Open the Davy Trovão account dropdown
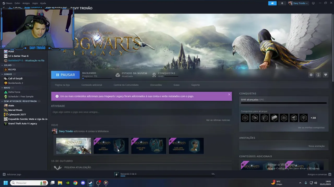Viewport: 334px width, 187px height. coord(298,3)
